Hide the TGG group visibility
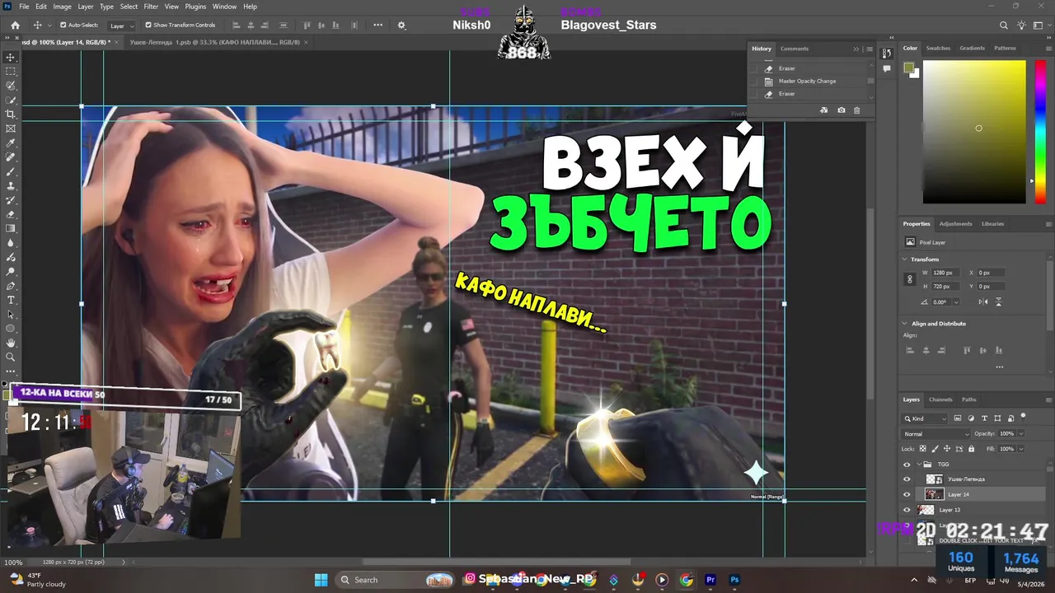The width and height of the screenshot is (1055, 593). (x=907, y=465)
